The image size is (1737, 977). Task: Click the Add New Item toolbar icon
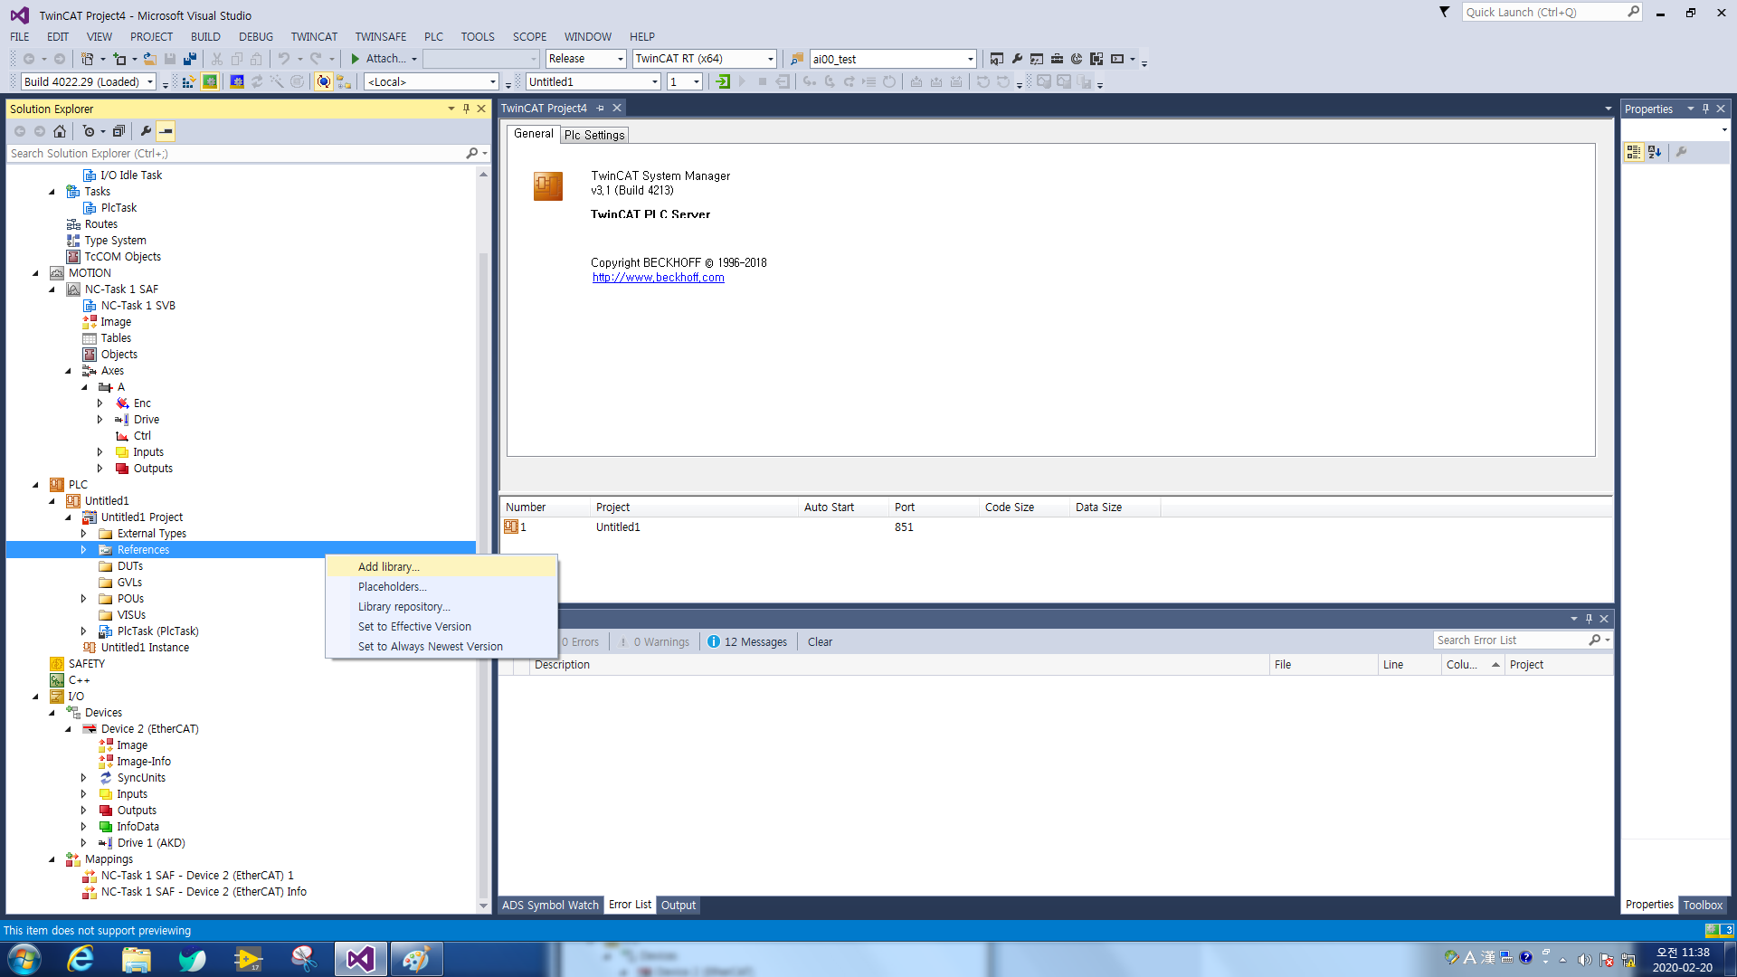(x=119, y=59)
